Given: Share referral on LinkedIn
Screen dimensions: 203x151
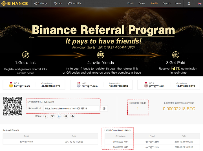Looking at the screenshot, I should coord(59,116).
